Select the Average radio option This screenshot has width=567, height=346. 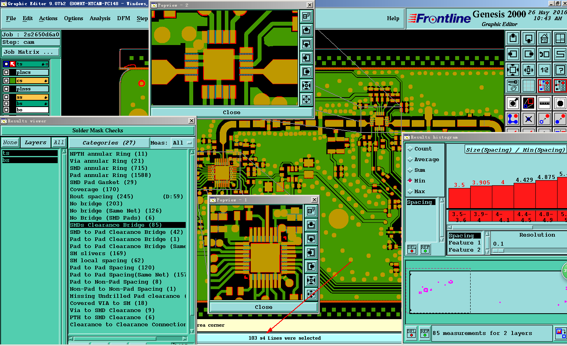pyautogui.click(x=410, y=160)
